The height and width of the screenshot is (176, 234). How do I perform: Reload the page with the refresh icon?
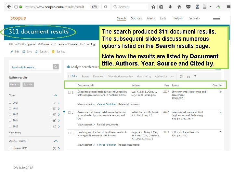[x=106, y=7]
